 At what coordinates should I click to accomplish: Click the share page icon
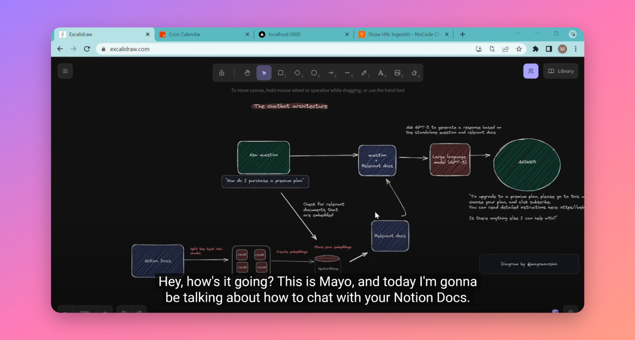(x=505, y=49)
